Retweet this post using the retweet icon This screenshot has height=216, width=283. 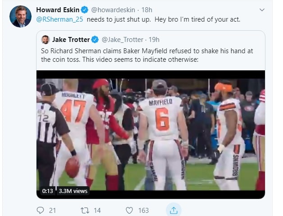coord(84,210)
